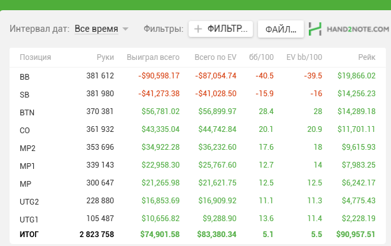Select the SB position row

point(197,94)
